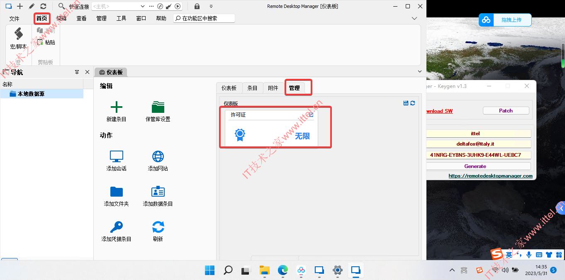Open the File (文件) menu
Screen dimensions: 565x280
click(x=15, y=18)
